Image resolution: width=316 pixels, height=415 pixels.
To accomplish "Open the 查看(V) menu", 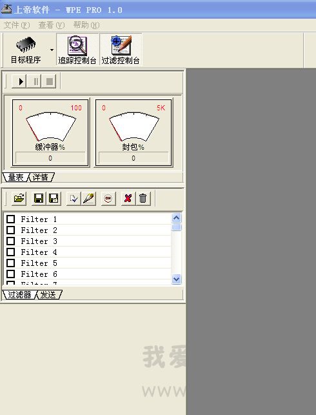I will [52, 25].
